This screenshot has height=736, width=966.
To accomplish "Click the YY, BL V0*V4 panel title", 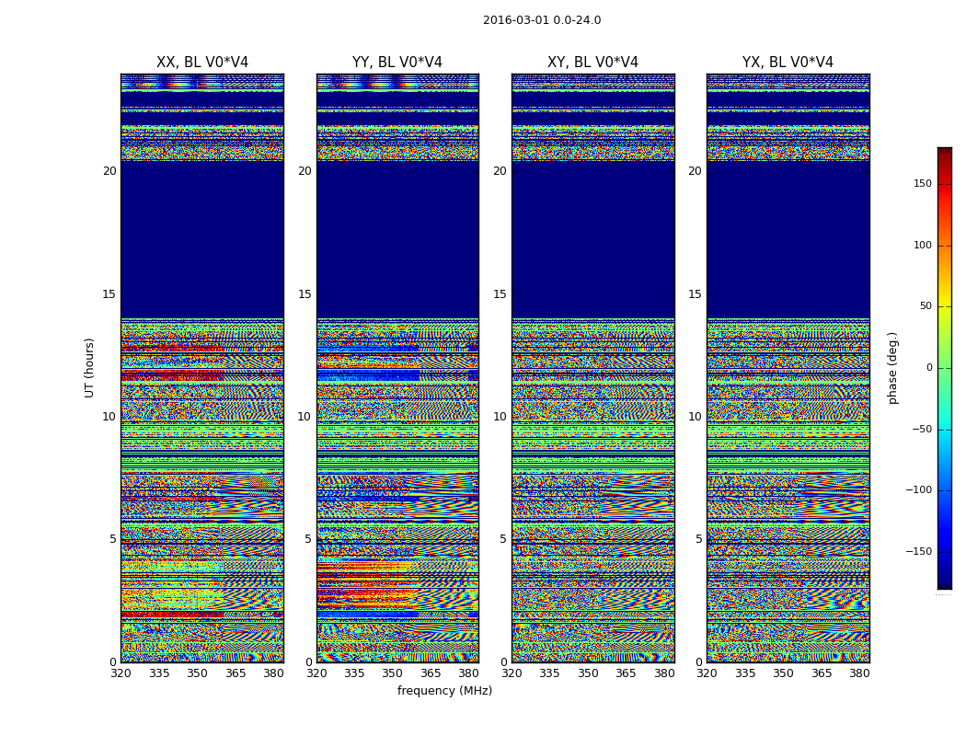I will 397,63.
